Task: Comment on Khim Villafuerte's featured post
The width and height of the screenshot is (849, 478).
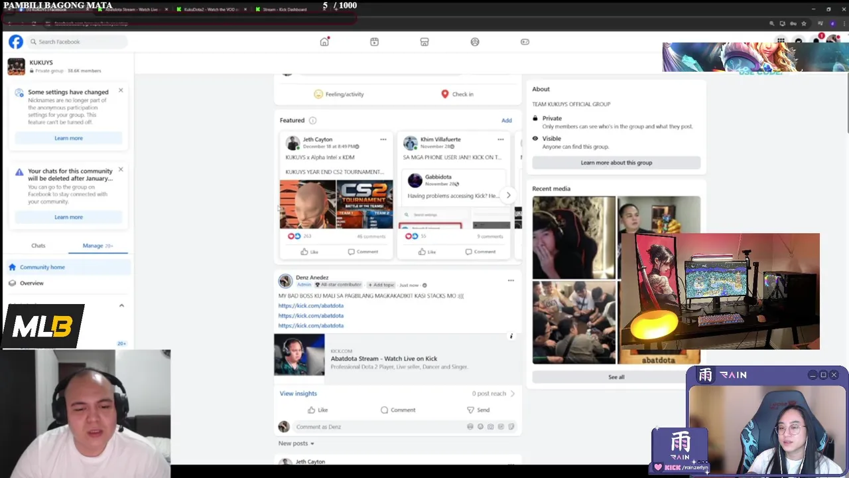Action: (480, 252)
